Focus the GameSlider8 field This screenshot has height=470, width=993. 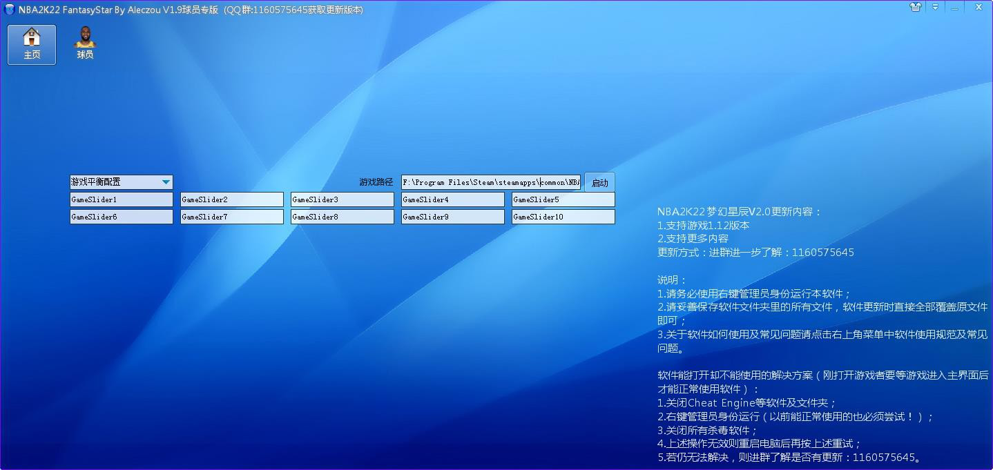click(x=342, y=217)
